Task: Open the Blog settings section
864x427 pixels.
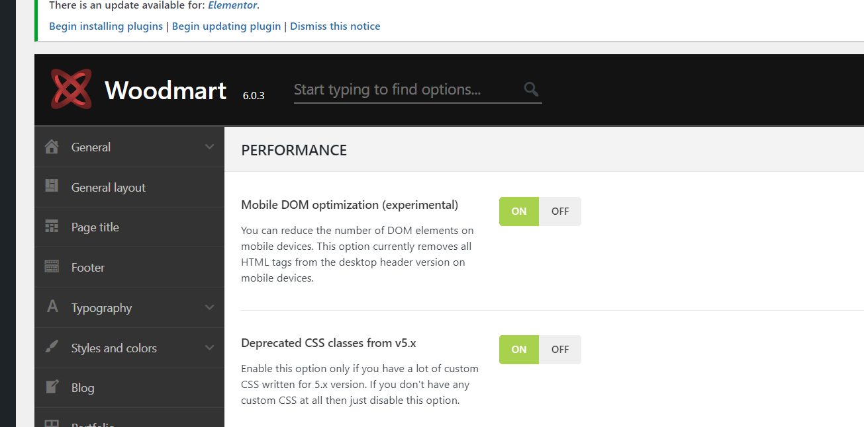Action: pyautogui.click(x=83, y=388)
